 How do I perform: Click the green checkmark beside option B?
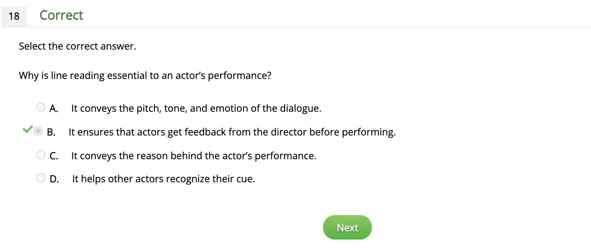click(x=28, y=129)
